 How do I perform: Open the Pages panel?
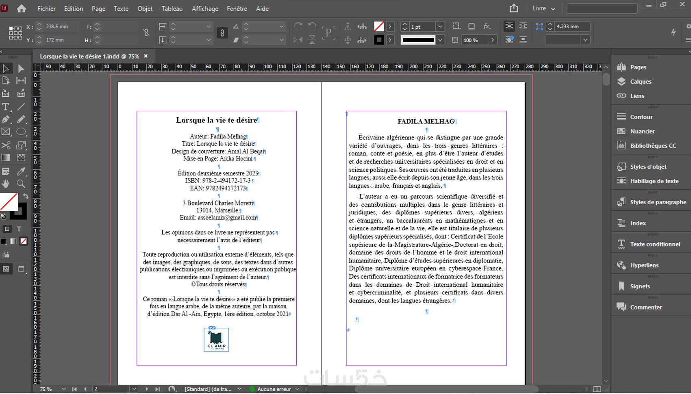pos(638,67)
